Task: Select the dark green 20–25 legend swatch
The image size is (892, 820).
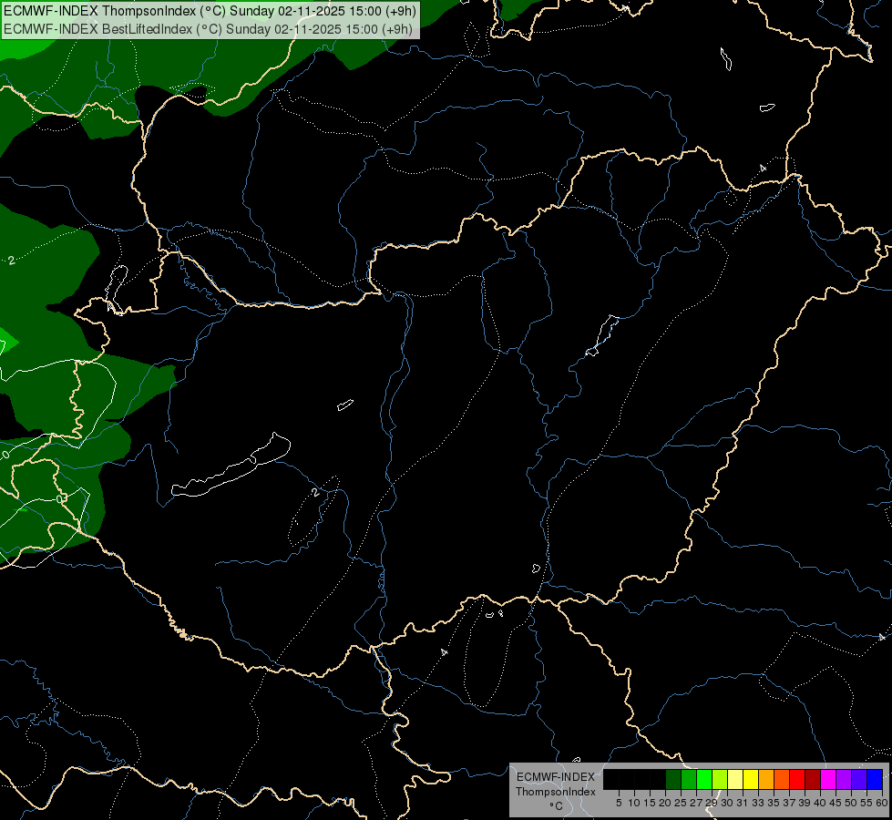Action: pos(673,779)
